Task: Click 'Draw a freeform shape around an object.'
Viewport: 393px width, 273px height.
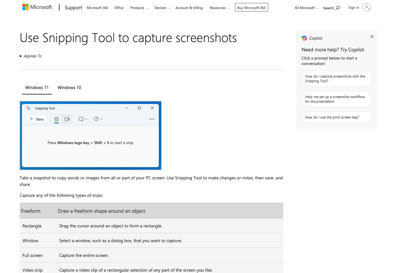Action: (x=102, y=211)
